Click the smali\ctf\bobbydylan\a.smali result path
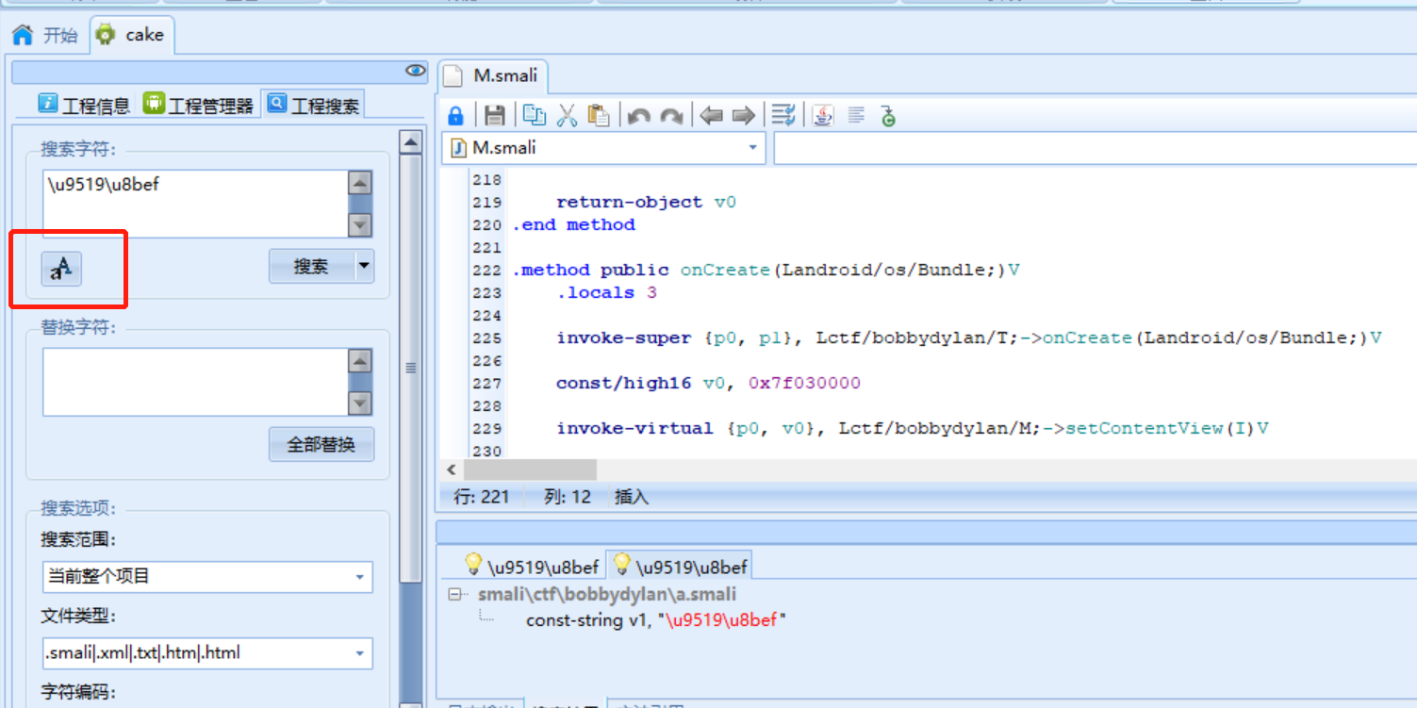1417x708 pixels. (x=607, y=595)
